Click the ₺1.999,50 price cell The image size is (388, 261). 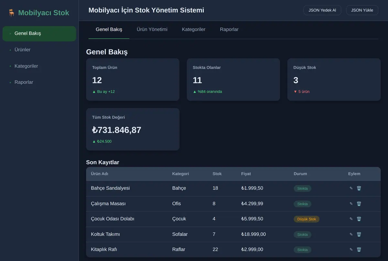[x=252, y=188]
